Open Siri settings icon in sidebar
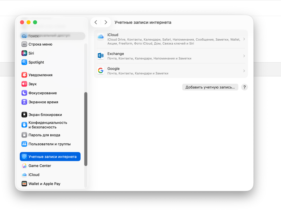The height and width of the screenshot is (217, 281). tap(24, 53)
